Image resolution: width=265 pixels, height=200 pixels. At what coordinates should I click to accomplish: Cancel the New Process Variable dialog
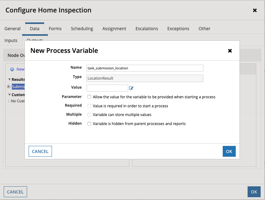(40, 151)
